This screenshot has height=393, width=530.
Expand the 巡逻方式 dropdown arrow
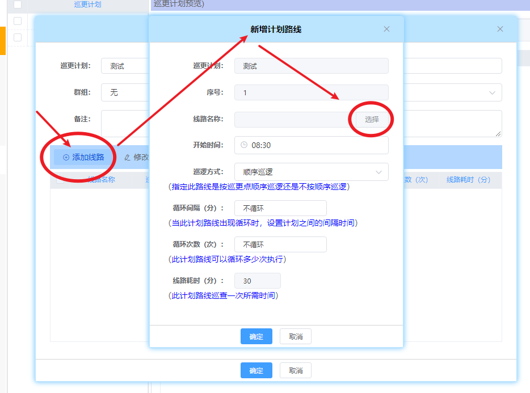click(378, 172)
